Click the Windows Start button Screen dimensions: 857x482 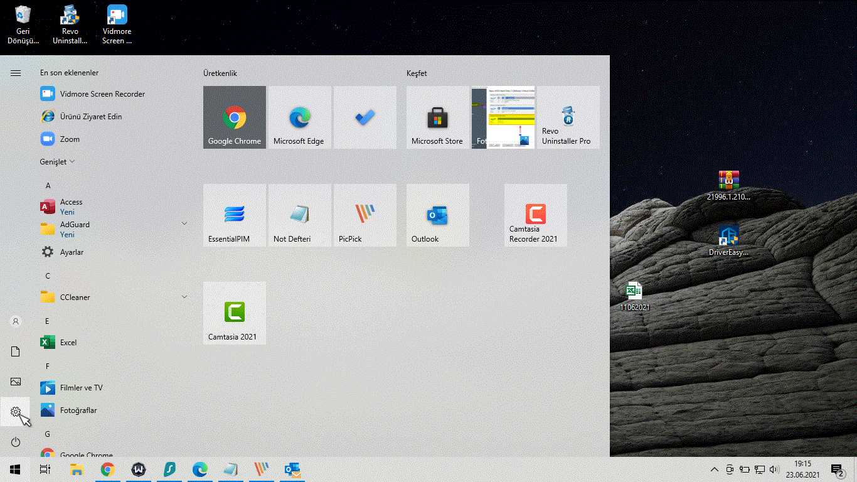click(x=15, y=469)
